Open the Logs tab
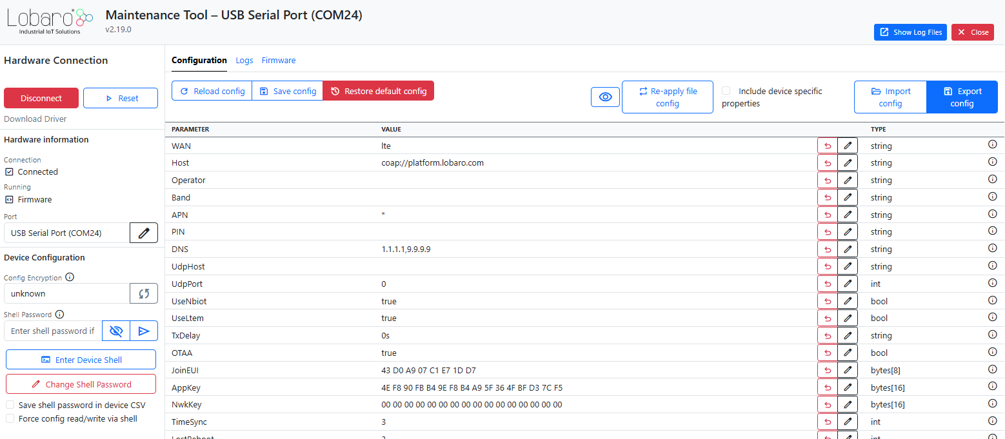This screenshot has height=439, width=1005. click(244, 60)
